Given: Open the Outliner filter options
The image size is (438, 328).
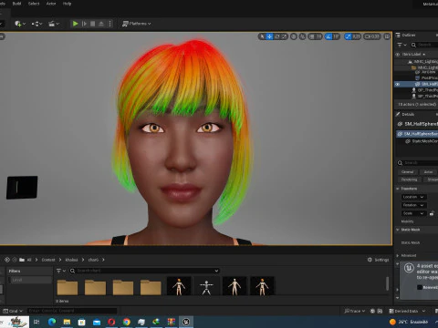Looking at the screenshot, I should [x=401, y=45].
